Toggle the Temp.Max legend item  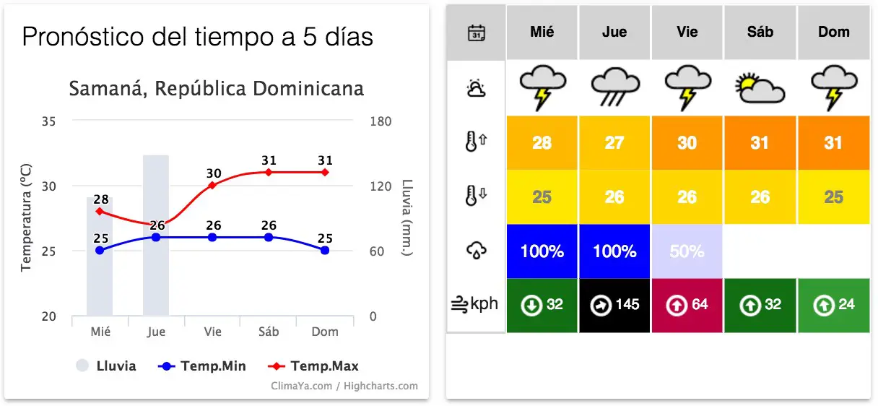(x=313, y=366)
